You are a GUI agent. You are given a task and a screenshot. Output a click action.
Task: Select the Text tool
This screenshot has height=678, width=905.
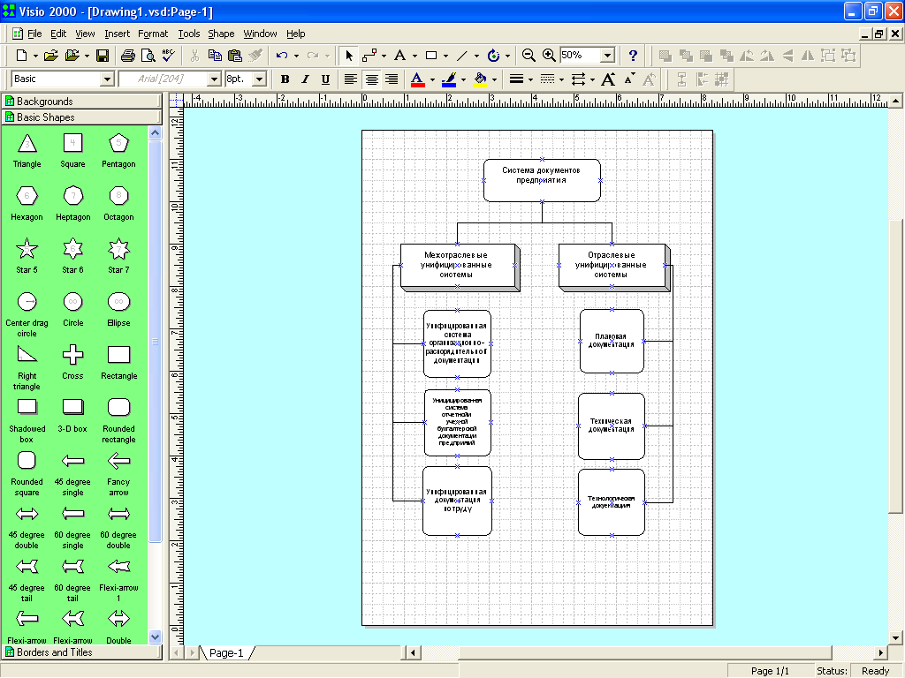(399, 56)
